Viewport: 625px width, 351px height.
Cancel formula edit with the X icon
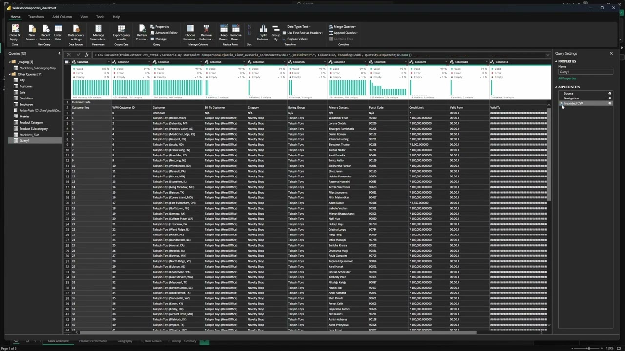69,55
